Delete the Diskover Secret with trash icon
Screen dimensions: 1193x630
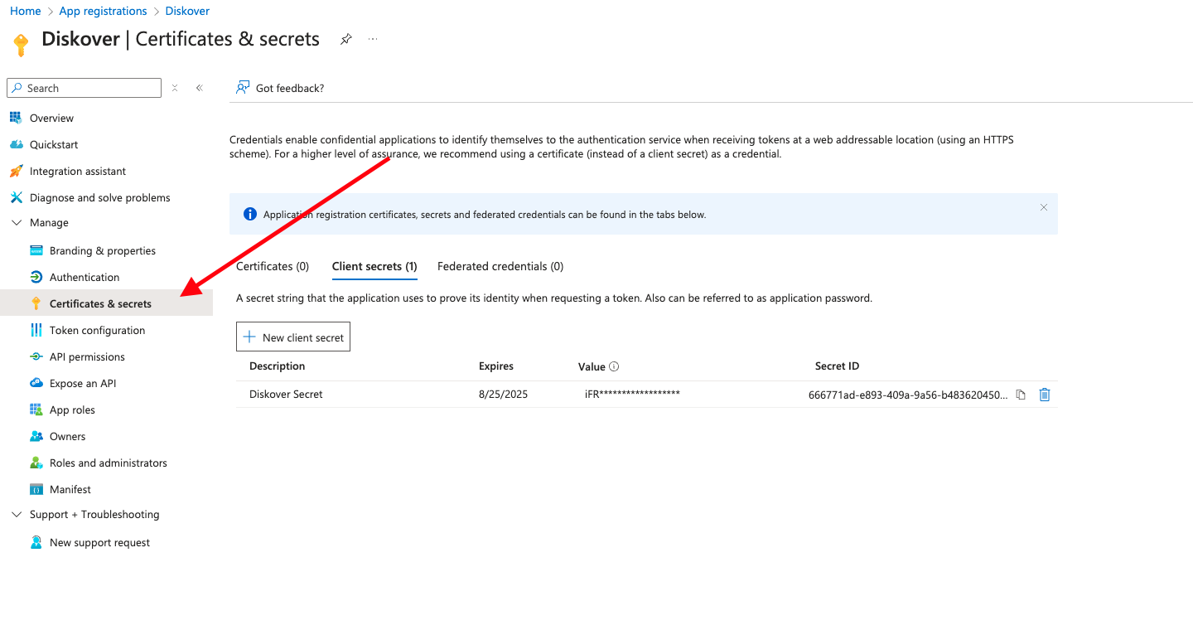point(1045,395)
